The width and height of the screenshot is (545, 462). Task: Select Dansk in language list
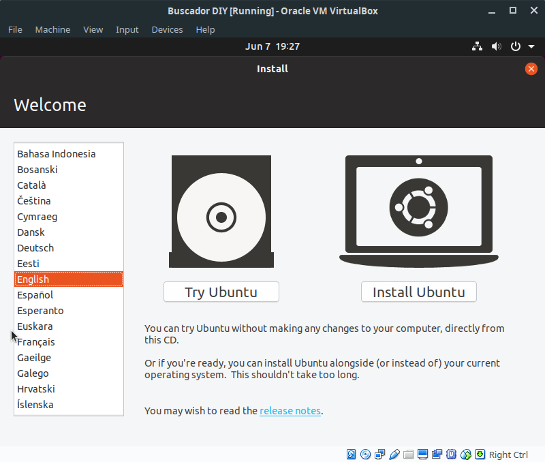69,232
